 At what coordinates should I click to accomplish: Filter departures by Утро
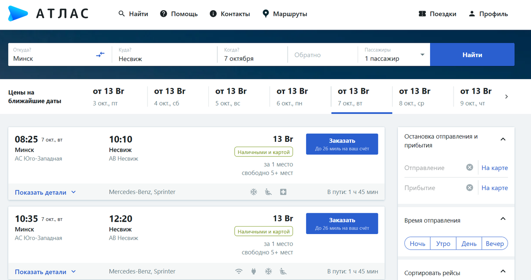tap(443, 243)
